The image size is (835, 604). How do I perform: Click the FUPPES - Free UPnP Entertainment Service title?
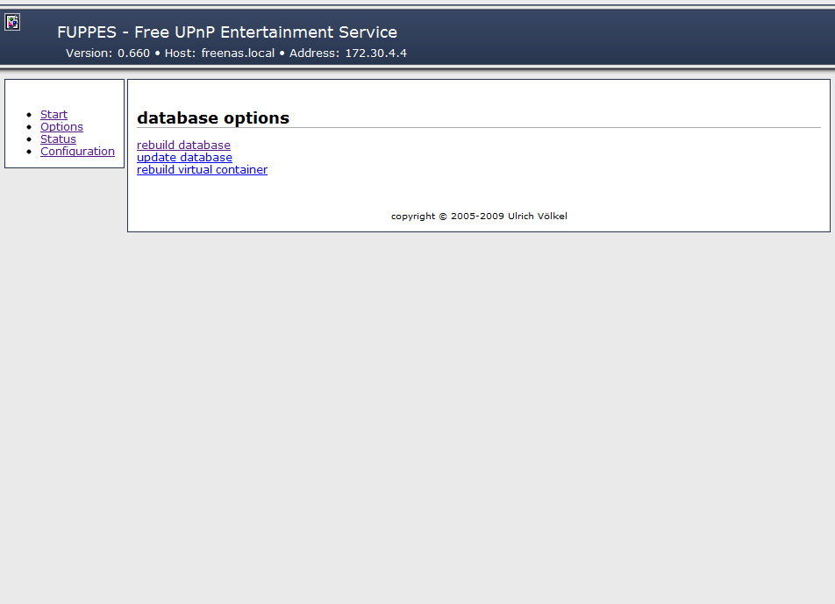click(227, 32)
